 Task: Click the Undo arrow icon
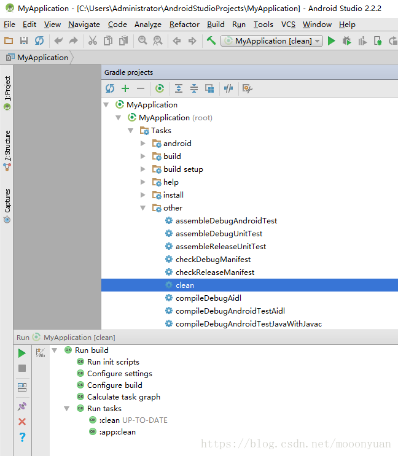click(58, 41)
